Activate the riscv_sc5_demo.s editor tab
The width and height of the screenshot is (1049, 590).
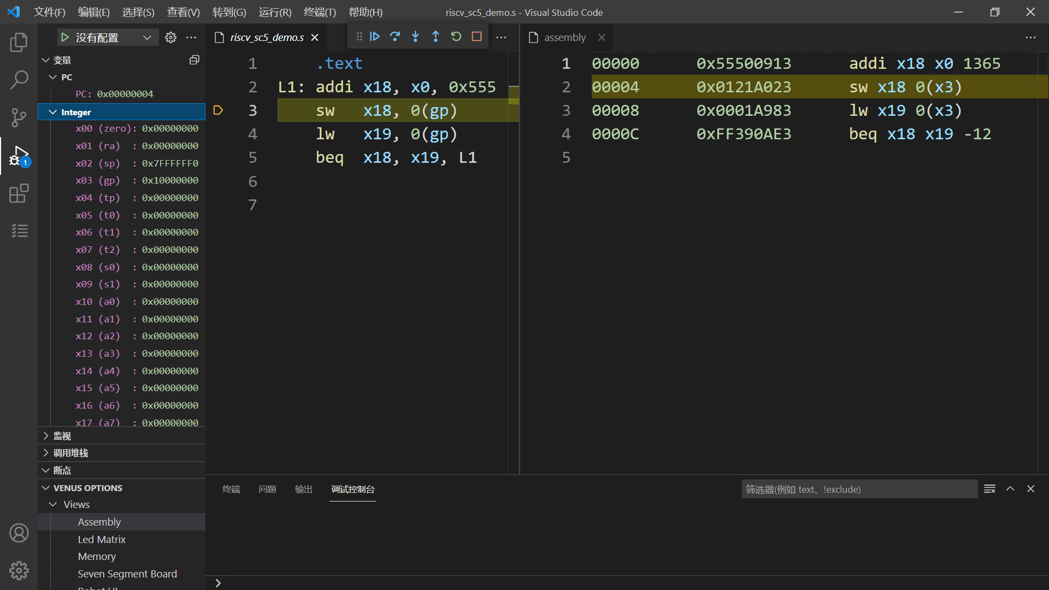coord(267,37)
